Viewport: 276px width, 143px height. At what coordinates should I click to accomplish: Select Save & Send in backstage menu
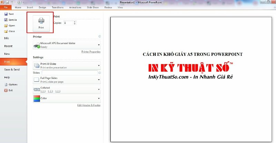pos(12,70)
